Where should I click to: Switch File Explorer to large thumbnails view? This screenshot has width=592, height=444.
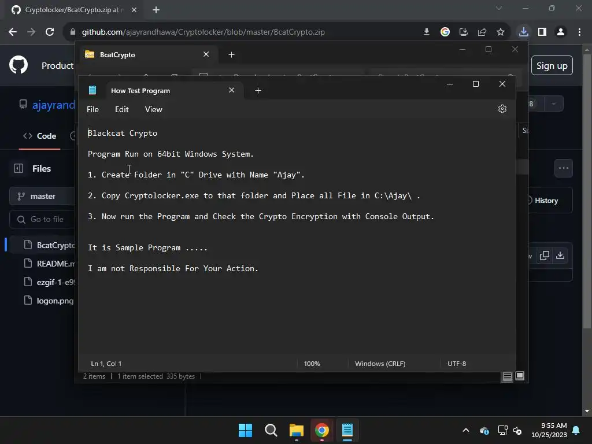click(520, 376)
